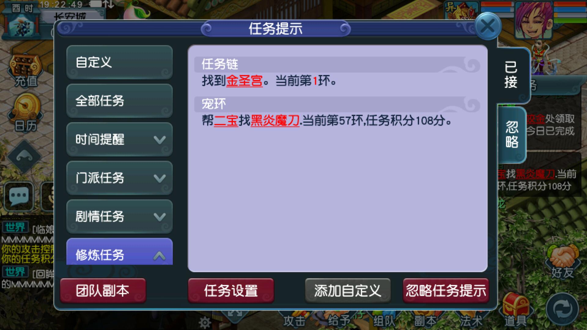Follow the 金圣宫 red link
This screenshot has height=330, width=587.
coord(244,81)
